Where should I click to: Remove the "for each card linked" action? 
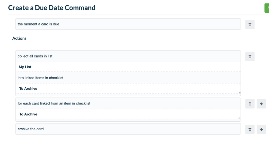coord(250,104)
